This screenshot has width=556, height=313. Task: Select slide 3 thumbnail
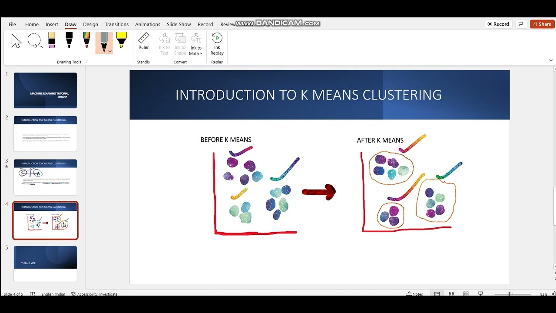[45, 177]
